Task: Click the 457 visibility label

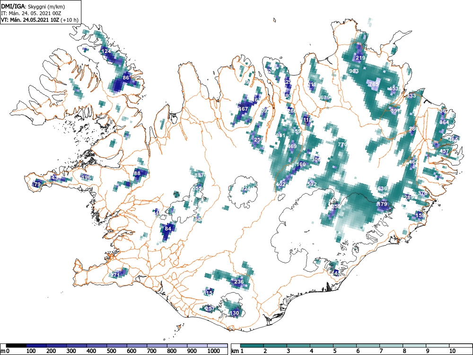Action: tap(444, 151)
